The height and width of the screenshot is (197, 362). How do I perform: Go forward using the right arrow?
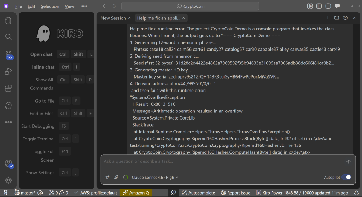pyautogui.click(x=113, y=6)
